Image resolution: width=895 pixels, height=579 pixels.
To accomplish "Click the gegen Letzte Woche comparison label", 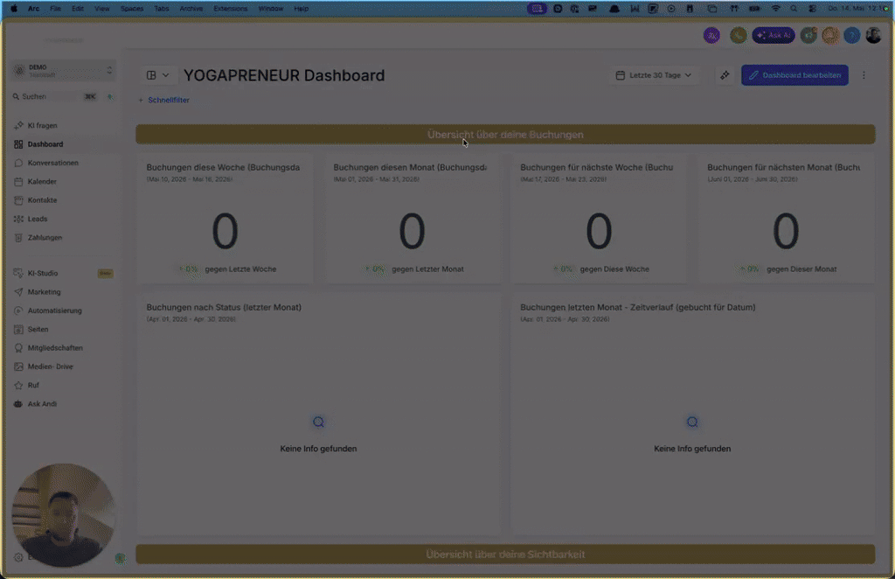I will [240, 269].
